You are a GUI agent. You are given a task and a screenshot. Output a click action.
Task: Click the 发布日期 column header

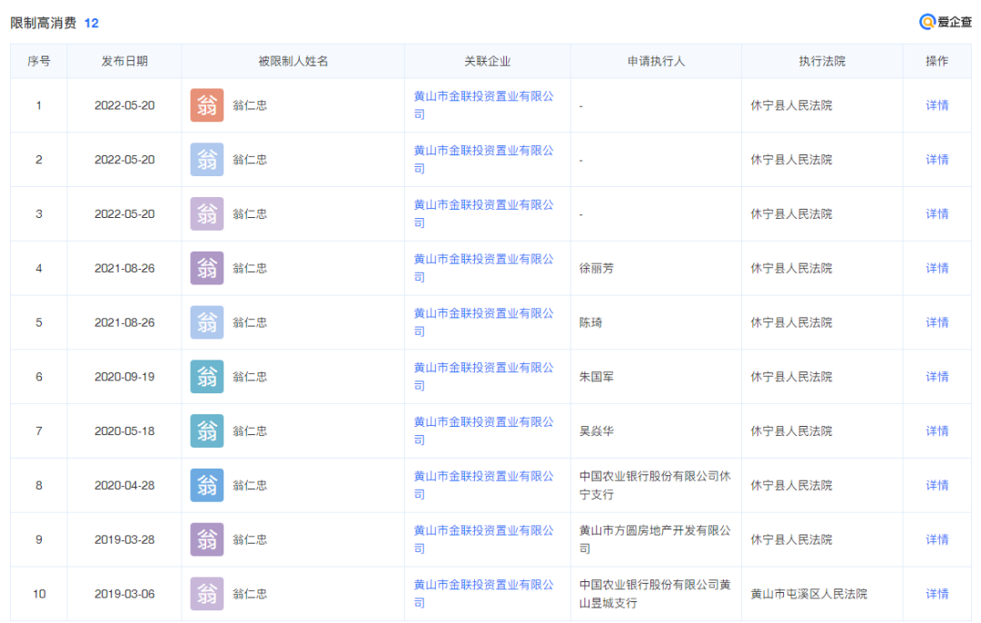pyautogui.click(x=124, y=61)
